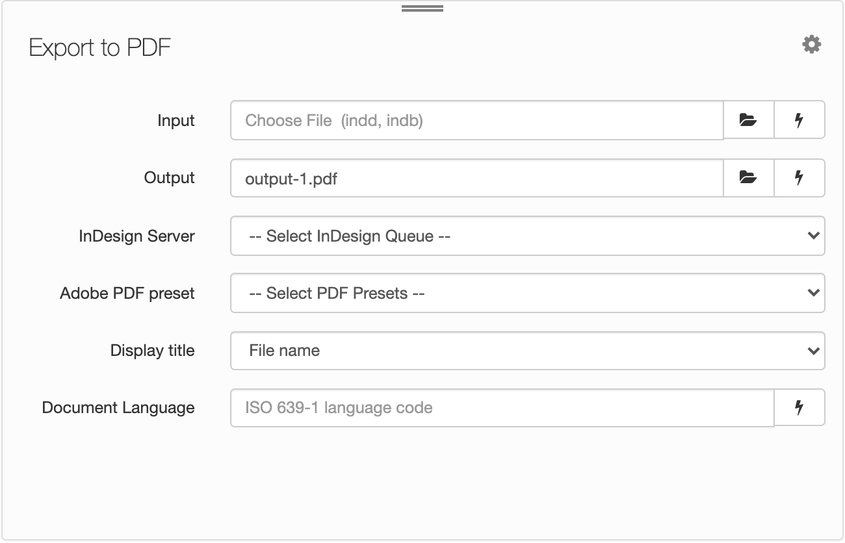Open the Adobe PDF preset dropdown
Viewport: 845px width, 543px height.
point(528,293)
